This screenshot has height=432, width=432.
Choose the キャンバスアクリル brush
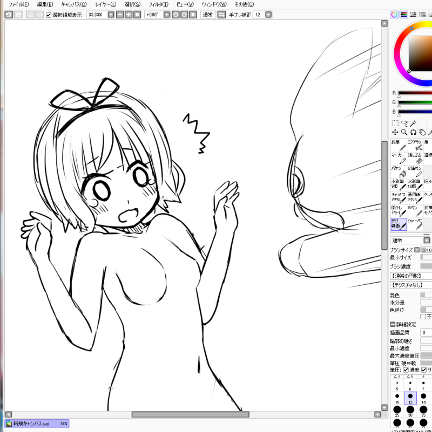[x=399, y=197]
